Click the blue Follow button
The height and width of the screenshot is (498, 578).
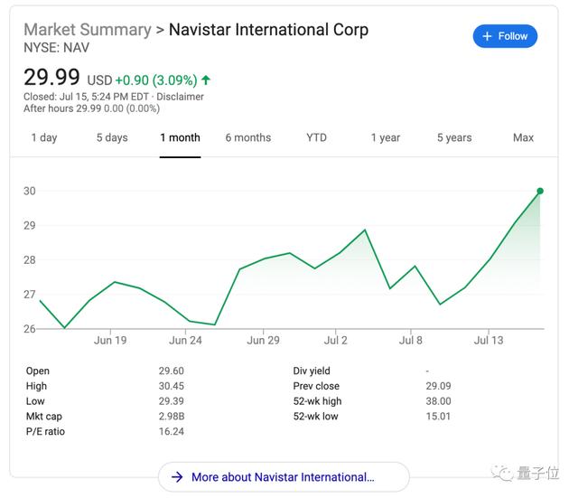tap(505, 36)
